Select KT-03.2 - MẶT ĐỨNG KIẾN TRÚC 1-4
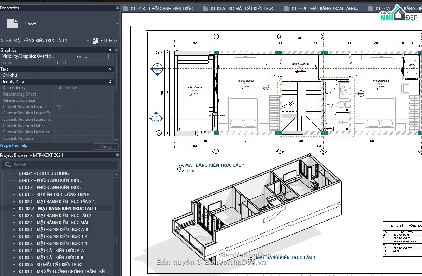Screen dimensions: 422x276 point(53,236)
